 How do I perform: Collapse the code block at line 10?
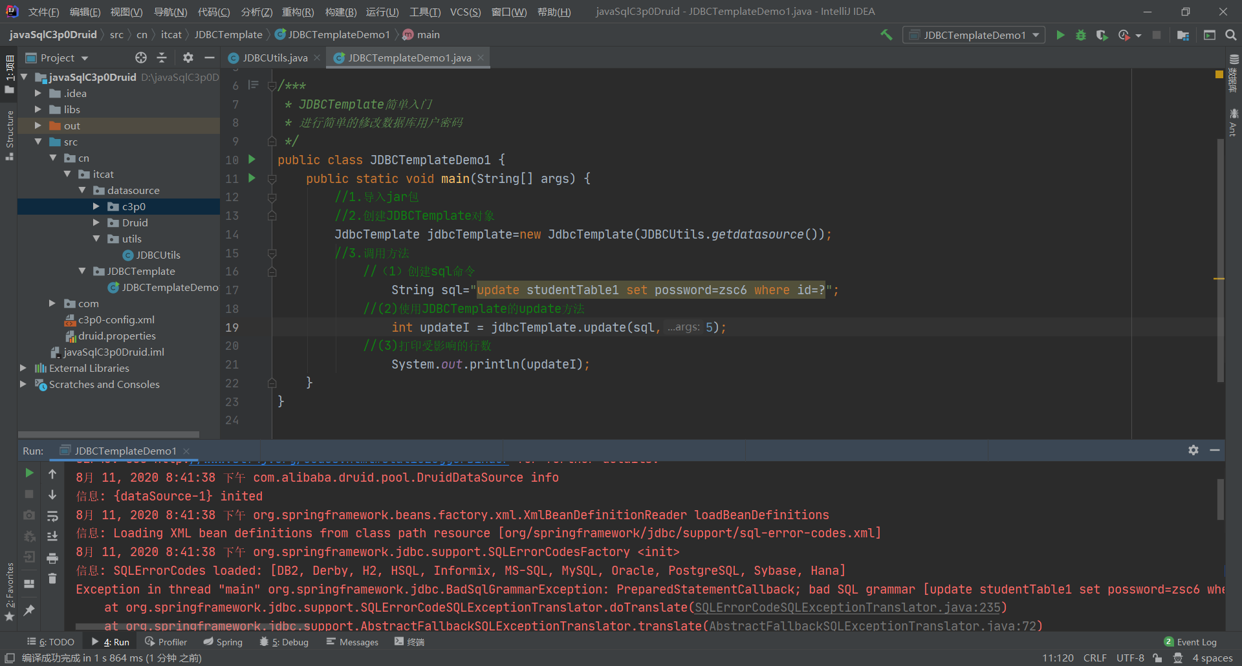[272, 160]
